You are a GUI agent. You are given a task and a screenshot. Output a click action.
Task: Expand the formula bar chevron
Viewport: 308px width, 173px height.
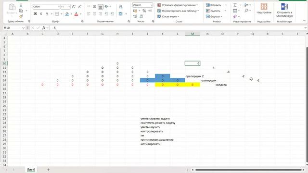click(x=305, y=28)
